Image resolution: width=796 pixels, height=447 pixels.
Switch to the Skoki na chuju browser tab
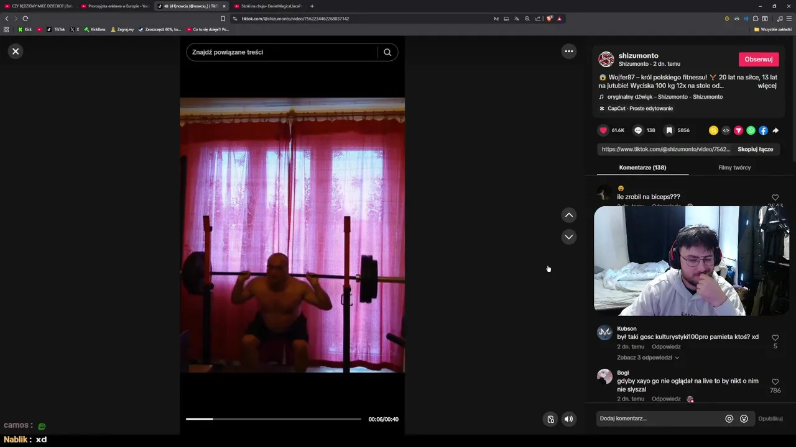[x=267, y=6]
